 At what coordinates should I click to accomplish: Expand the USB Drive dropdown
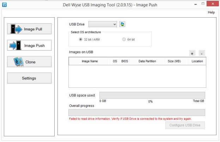point(103,24)
